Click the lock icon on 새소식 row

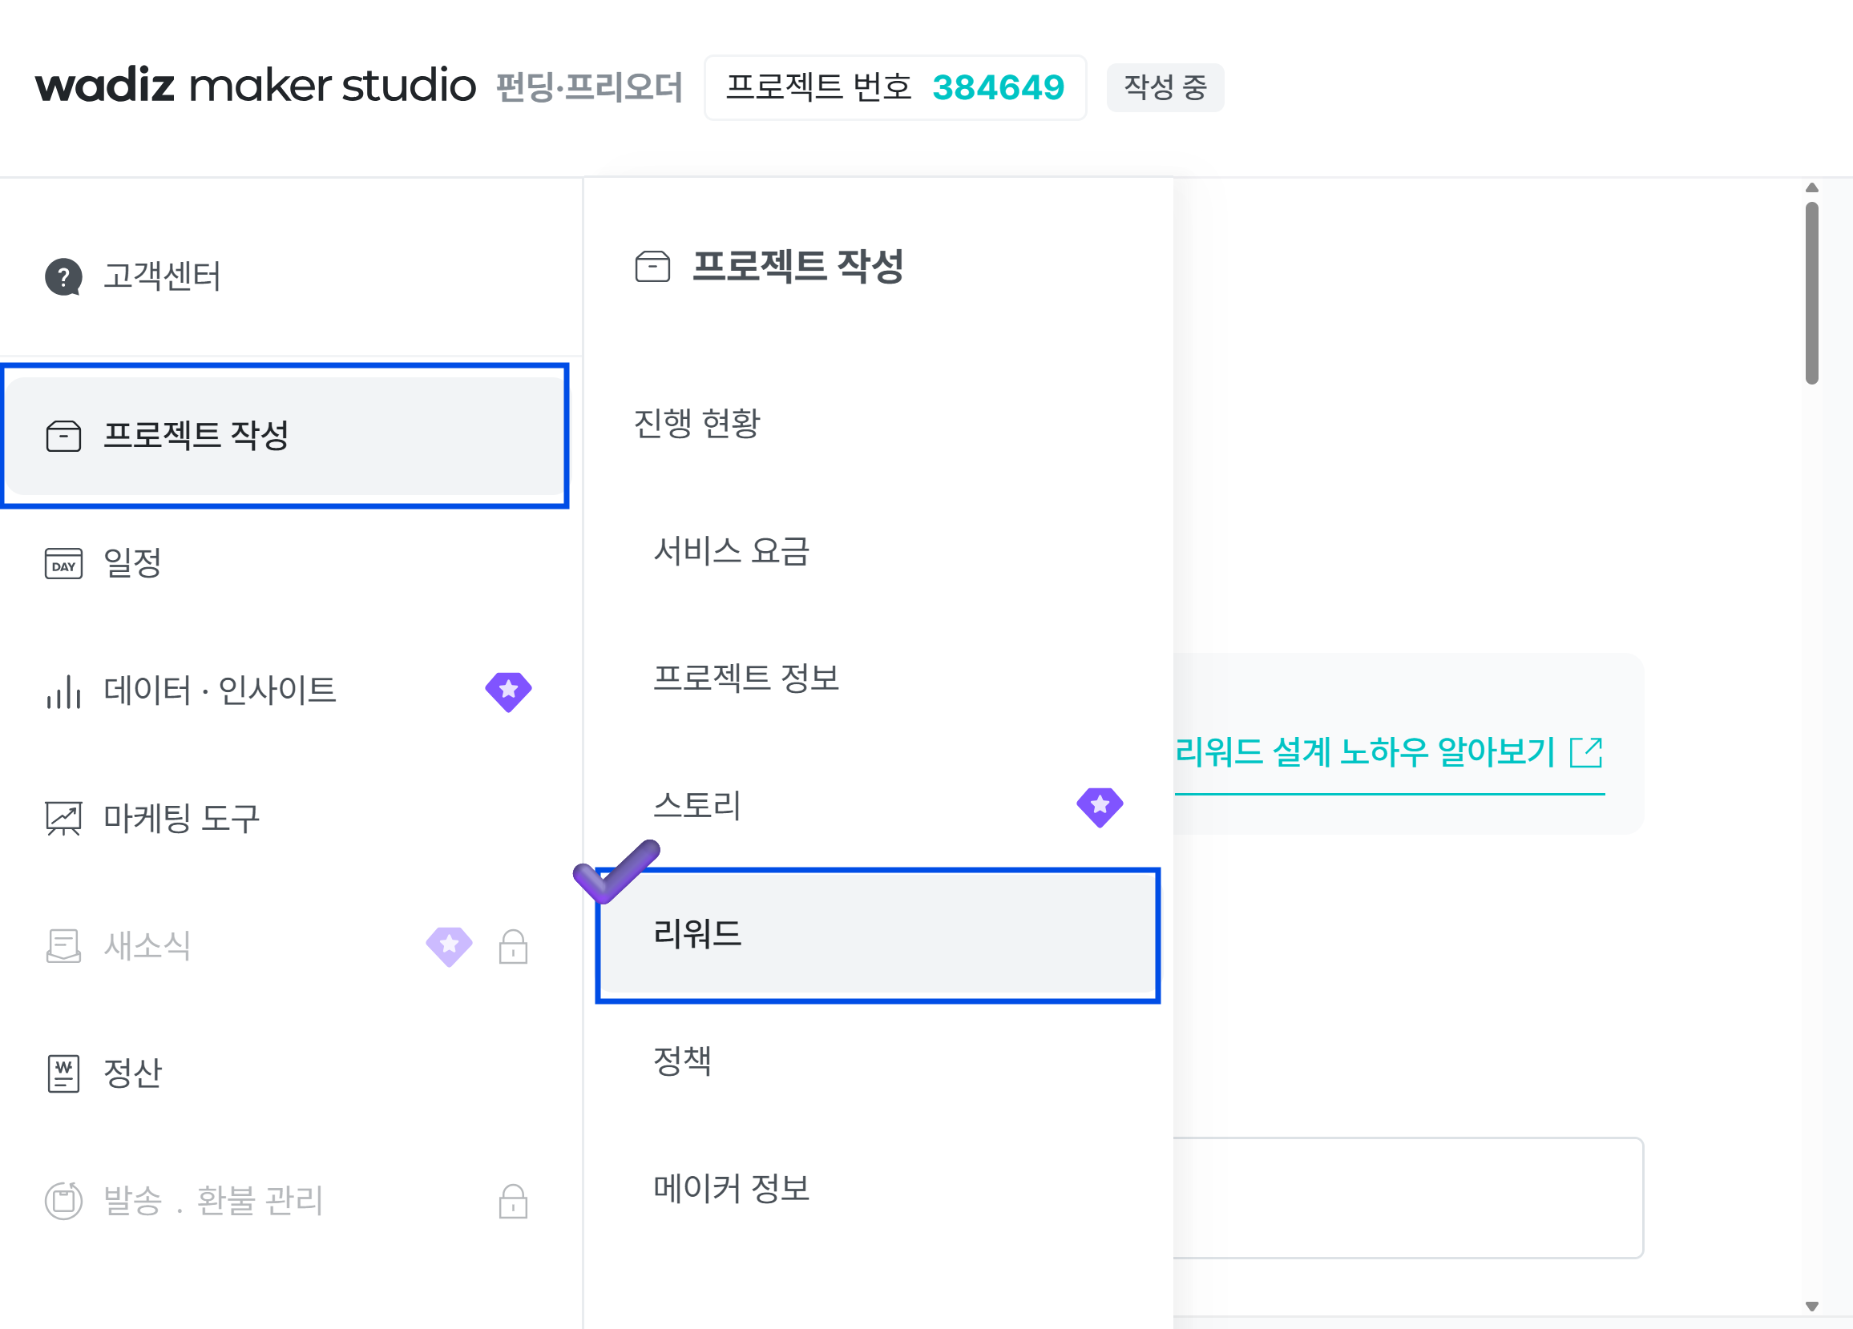[513, 947]
